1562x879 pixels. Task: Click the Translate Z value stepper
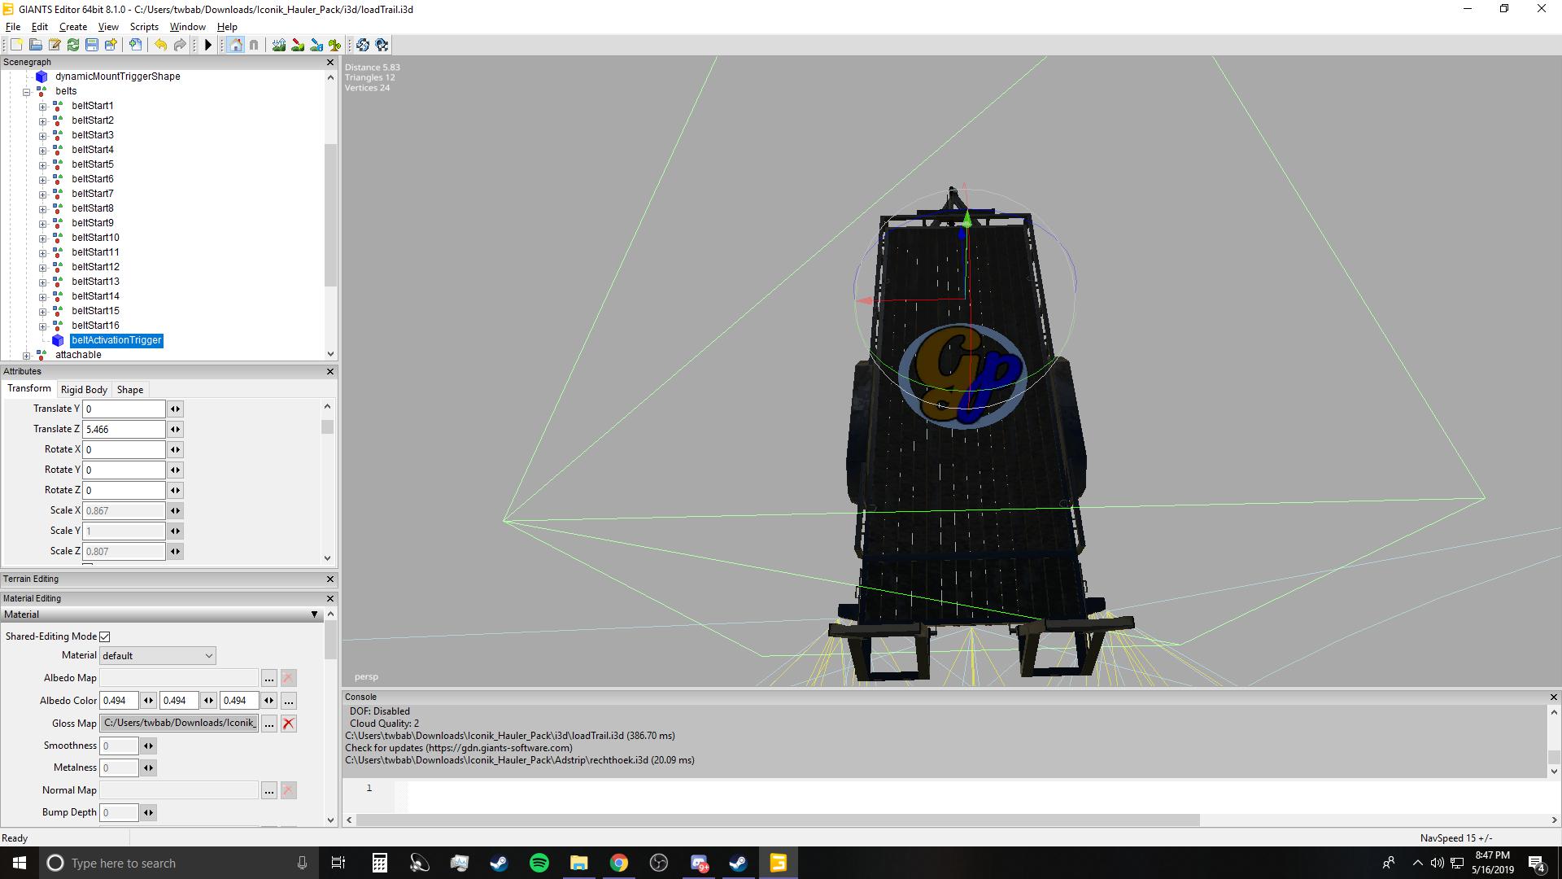coord(175,429)
